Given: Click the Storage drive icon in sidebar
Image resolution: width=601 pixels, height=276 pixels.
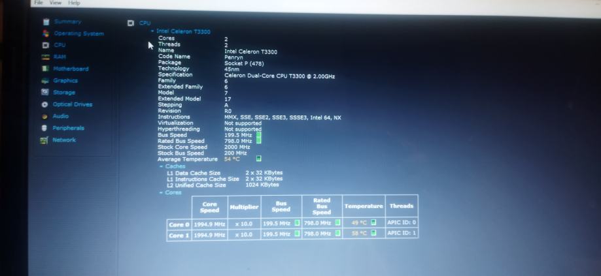Looking at the screenshot, I should pos(45,92).
